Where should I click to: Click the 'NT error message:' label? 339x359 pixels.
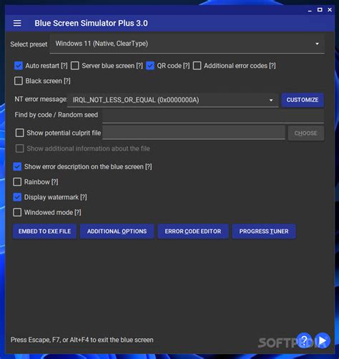coord(41,99)
